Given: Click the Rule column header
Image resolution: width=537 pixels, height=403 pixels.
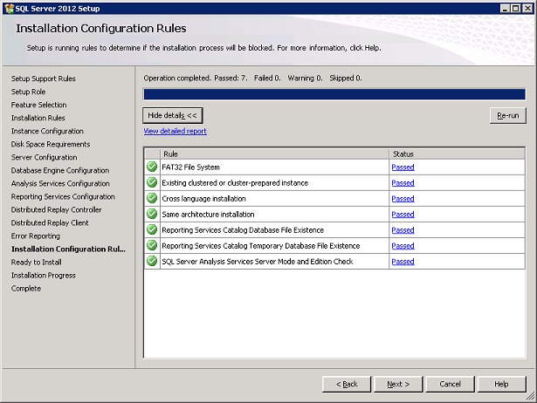Looking at the screenshot, I should tap(274, 154).
